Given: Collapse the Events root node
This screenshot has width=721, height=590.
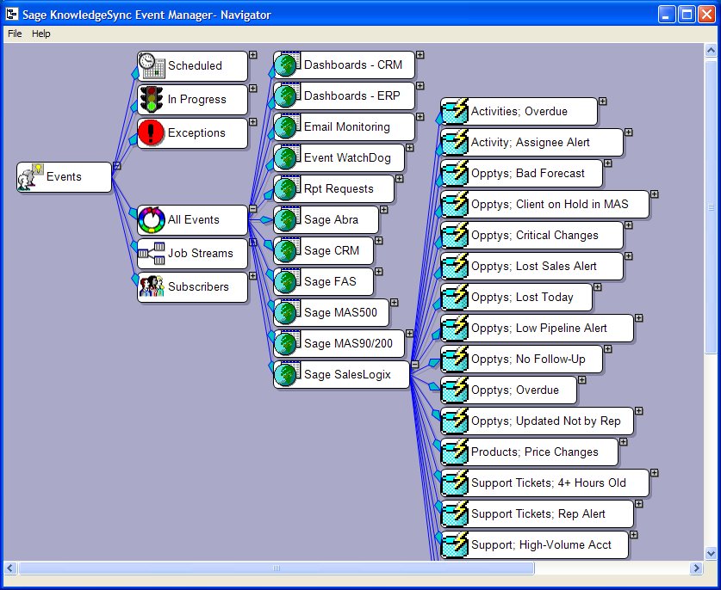Looking at the screenshot, I should [117, 165].
